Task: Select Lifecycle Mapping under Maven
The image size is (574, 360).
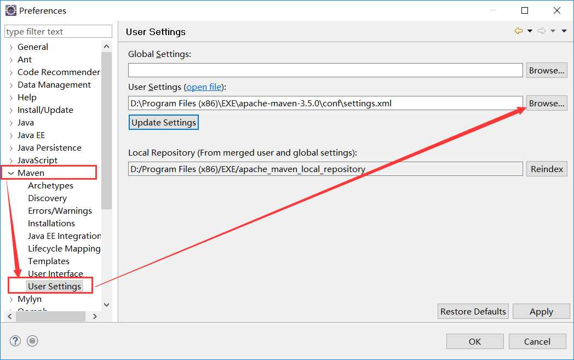Action: pos(64,249)
